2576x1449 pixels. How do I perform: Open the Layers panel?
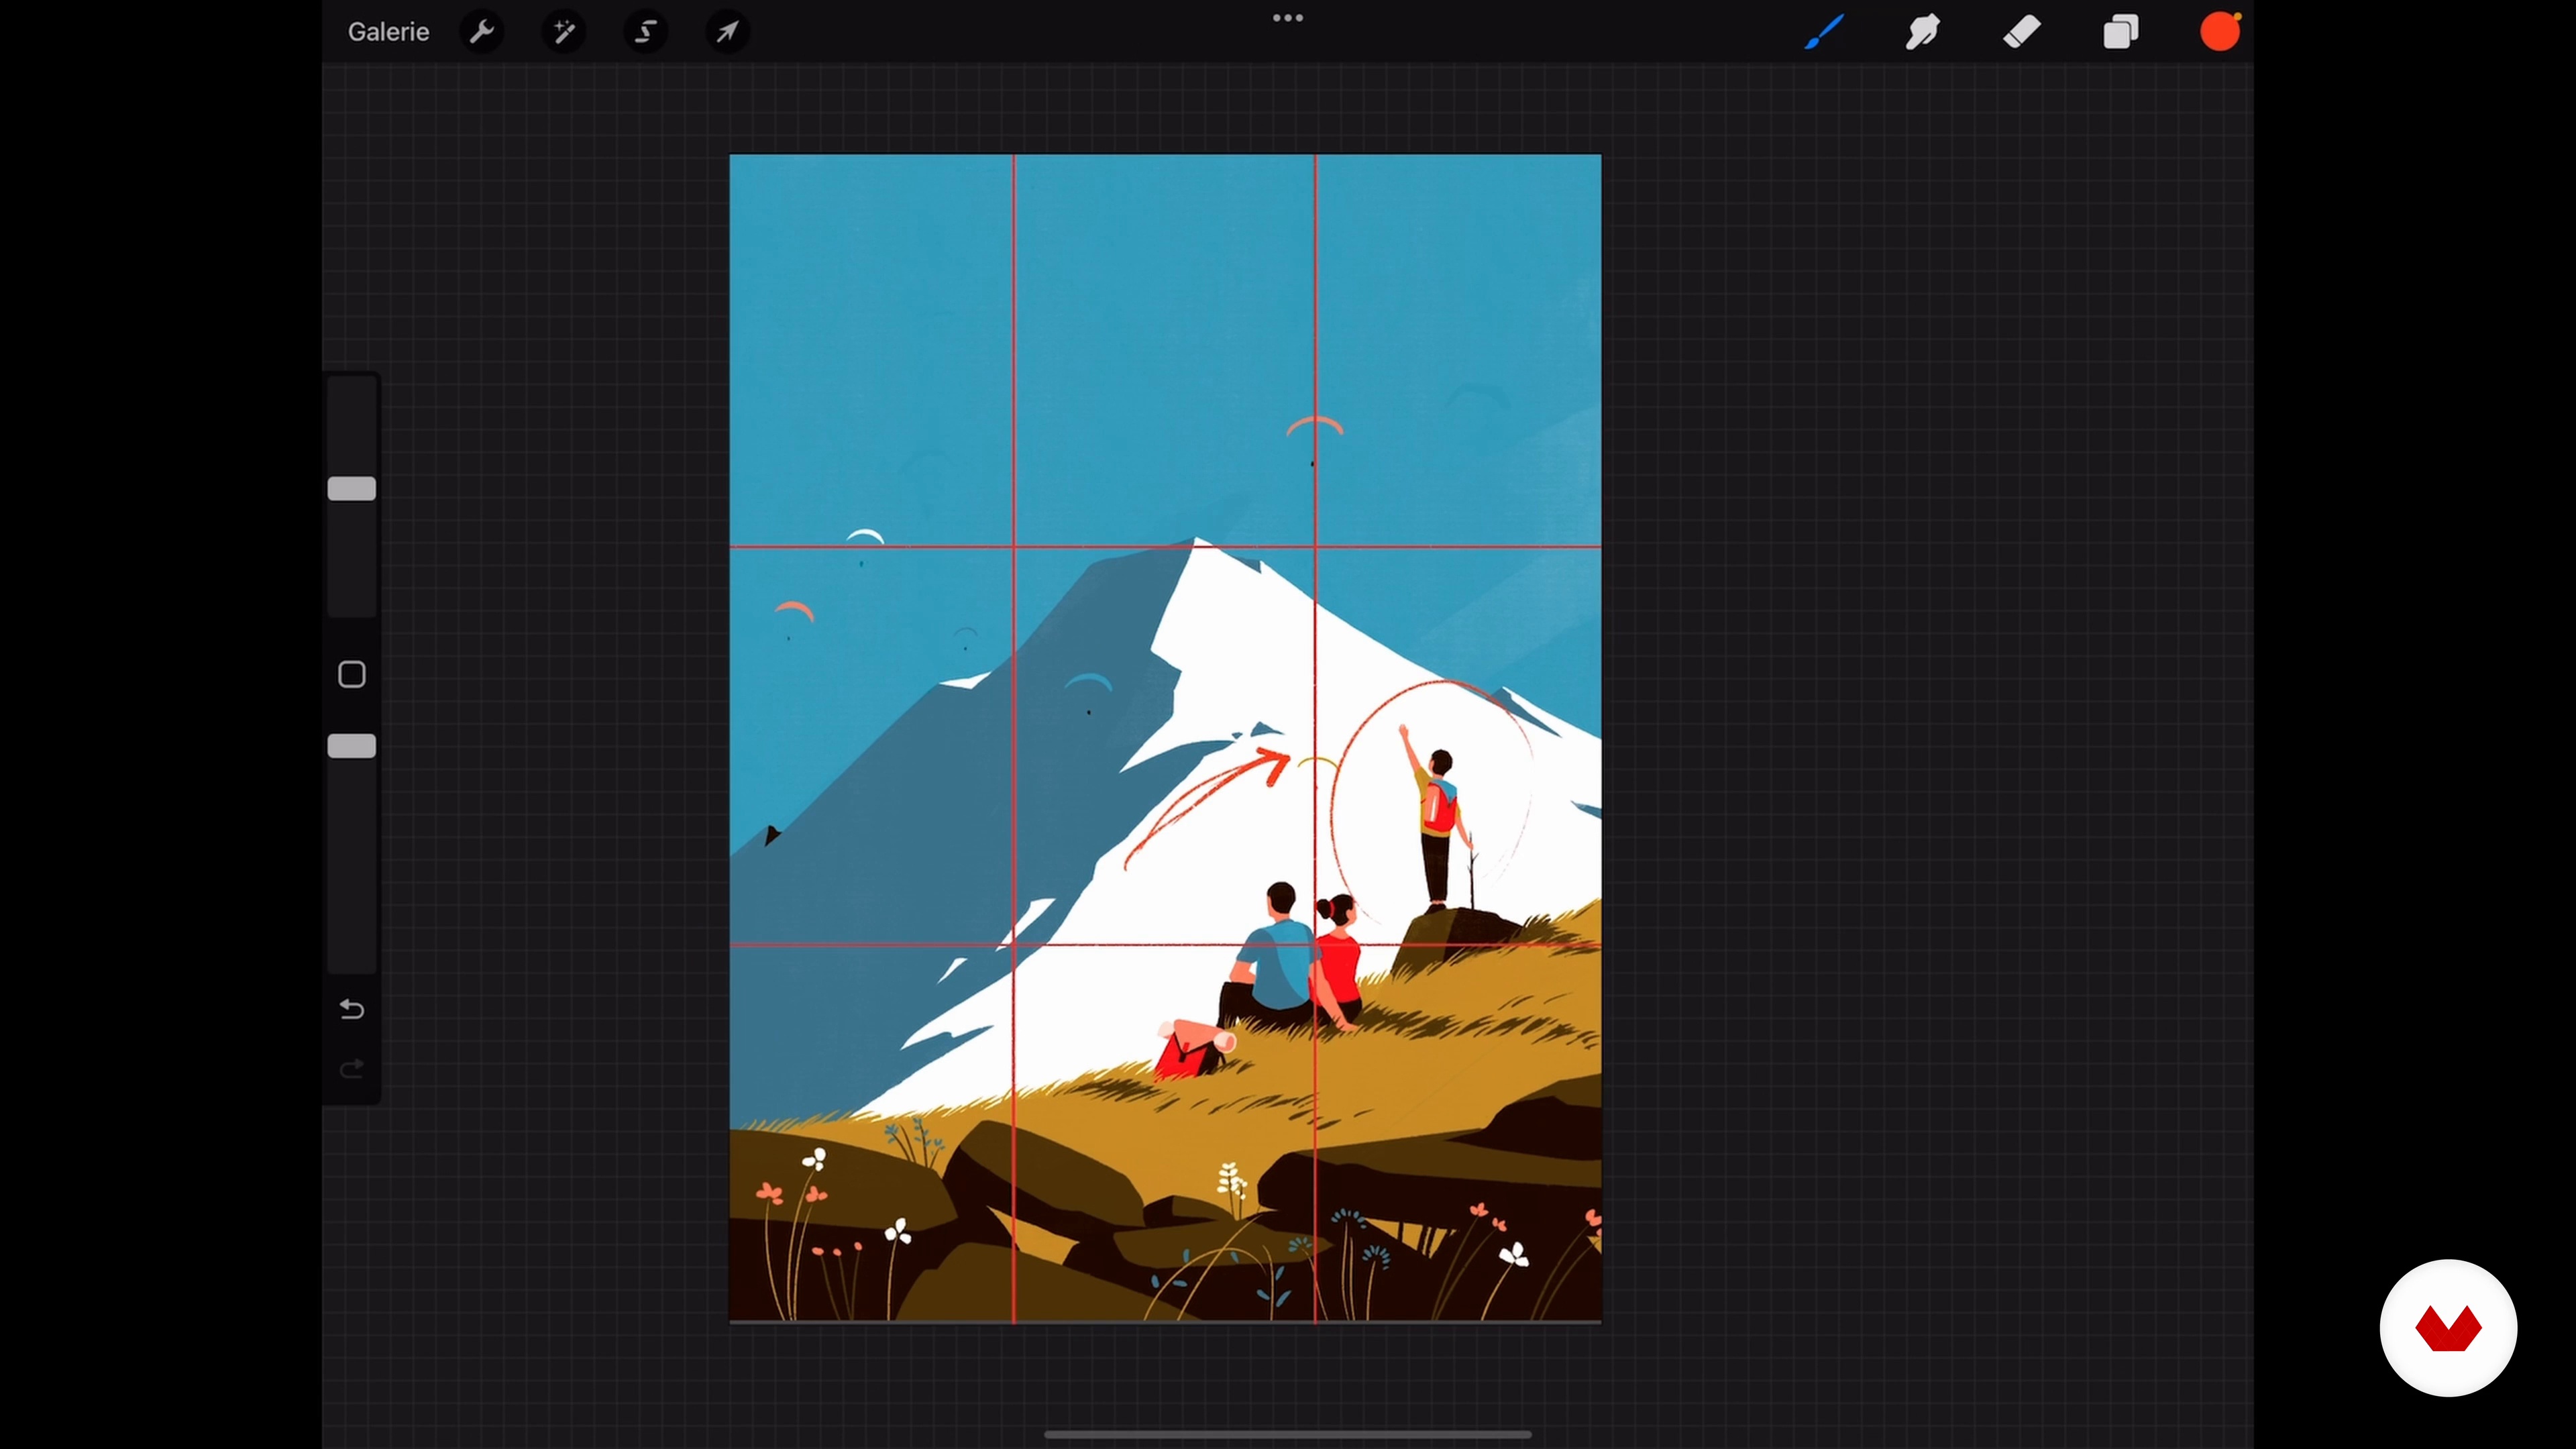(x=2120, y=32)
